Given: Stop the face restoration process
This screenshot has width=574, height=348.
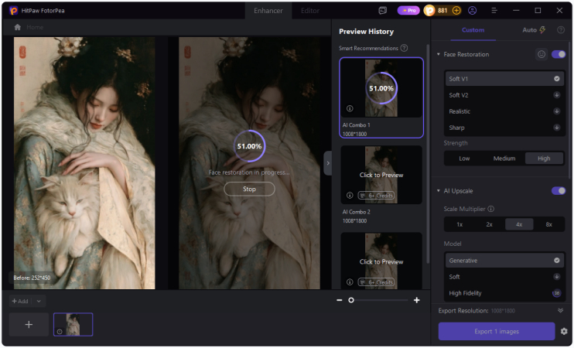Looking at the screenshot, I should tap(249, 189).
